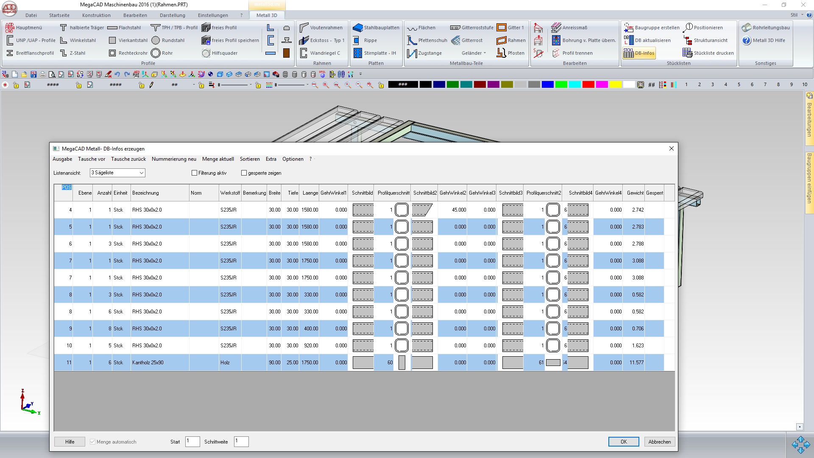Select the Kantholz 25x90 row
Screen dimensions: 814x458
(359, 363)
